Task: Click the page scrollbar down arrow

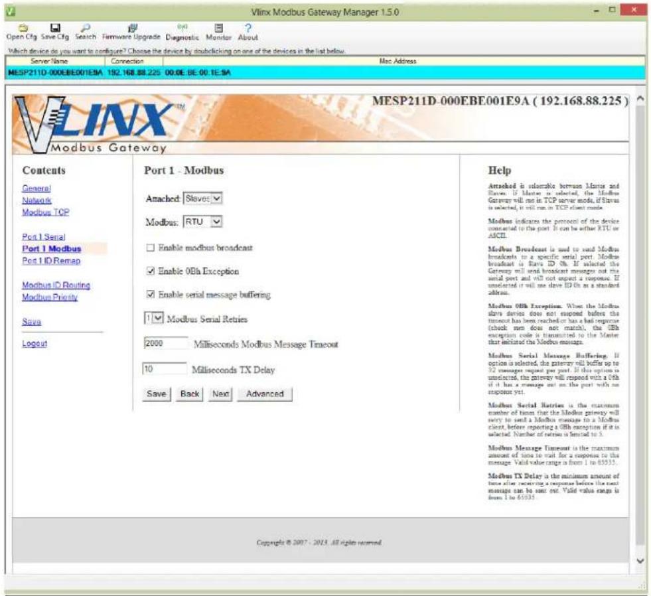Action: (640, 561)
